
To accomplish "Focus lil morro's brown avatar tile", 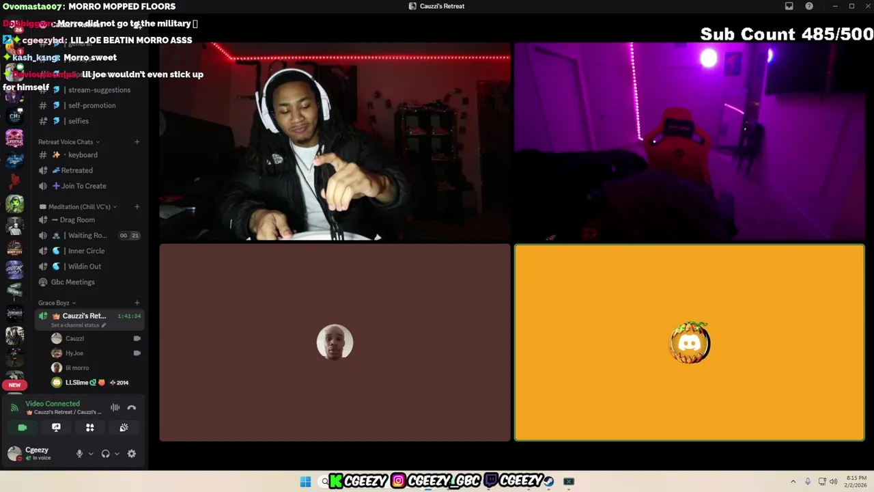I will tap(335, 342).
